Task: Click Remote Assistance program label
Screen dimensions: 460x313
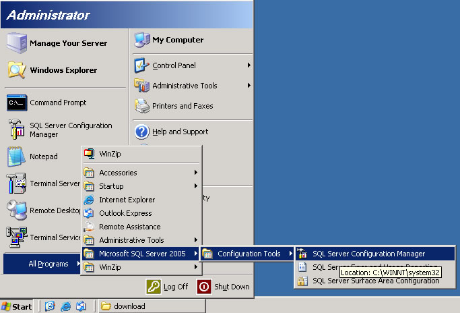Action: [130, 227]
